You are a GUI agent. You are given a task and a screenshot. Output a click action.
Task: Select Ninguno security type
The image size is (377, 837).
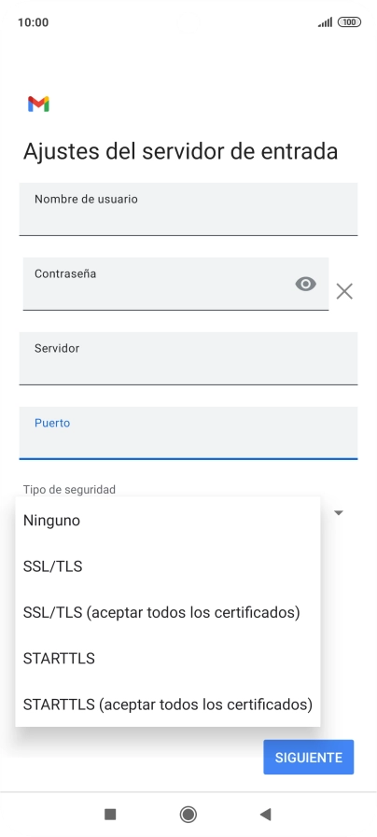click(168, 521)
